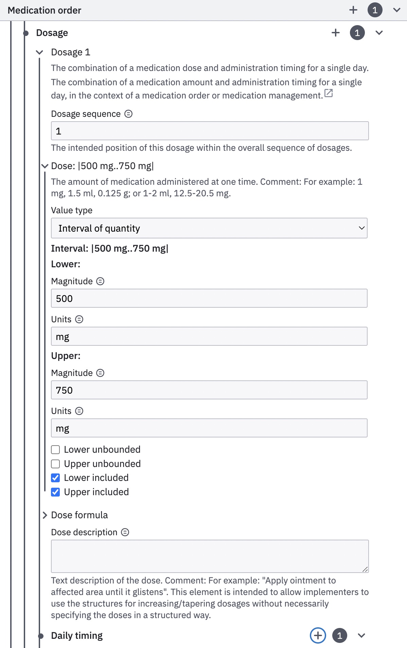This screenshot has width=407, height=648.
Task: Click the Dose description text area
Action: point(210,556)
